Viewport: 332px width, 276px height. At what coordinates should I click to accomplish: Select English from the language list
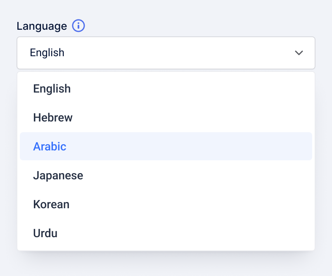52,89
